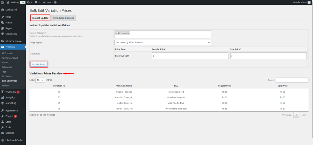Screen dimensions: 313x145
Task: Click the WordPress logo in admin bar
Action: click(x=3, y=2)
